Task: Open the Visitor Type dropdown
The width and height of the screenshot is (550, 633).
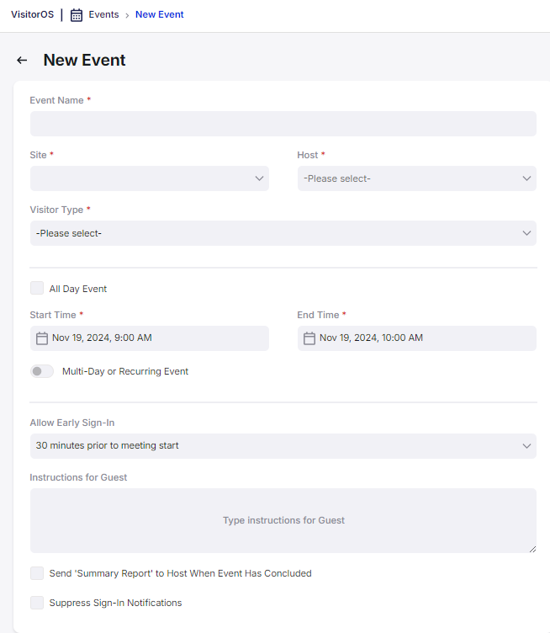Action: 283,233
